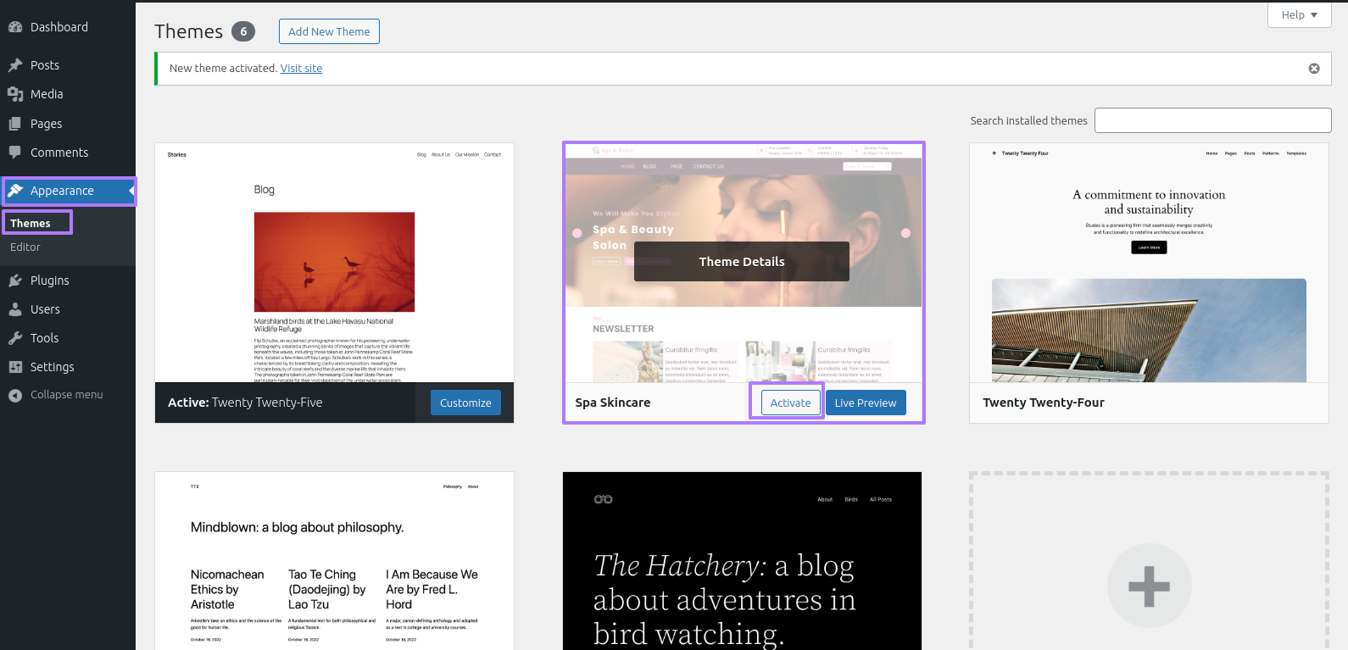This screenshot has width=1348, height=650.
Task: Select Themes submenu item
Action: tap(31, 223)
